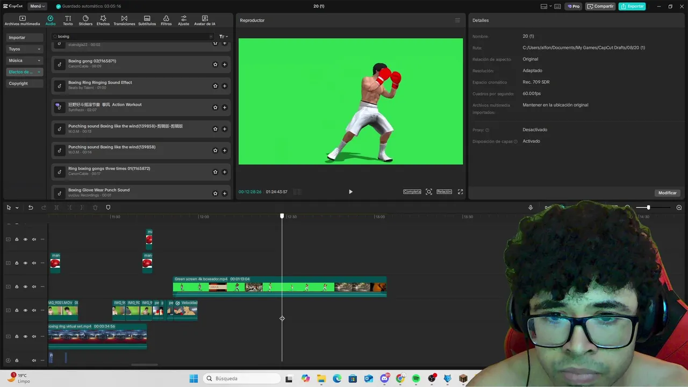Open the Avatar de IA icon
This screenshot has height=387, width=688.
(205, 20)
